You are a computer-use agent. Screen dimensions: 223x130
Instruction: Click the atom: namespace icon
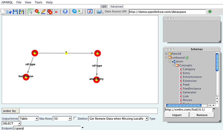pos(173,62)
